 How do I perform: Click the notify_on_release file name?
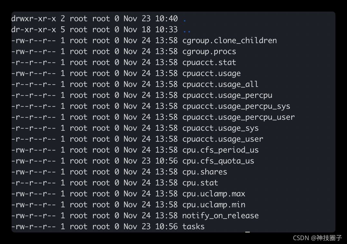[x=220, y=216]
